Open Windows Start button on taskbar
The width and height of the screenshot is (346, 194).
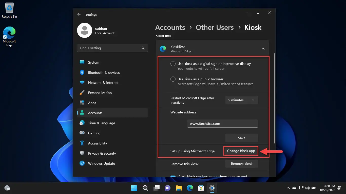coord(134,188)
